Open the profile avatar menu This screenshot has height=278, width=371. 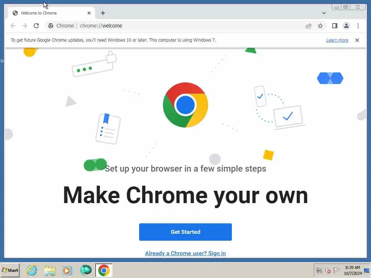(346, 26)
